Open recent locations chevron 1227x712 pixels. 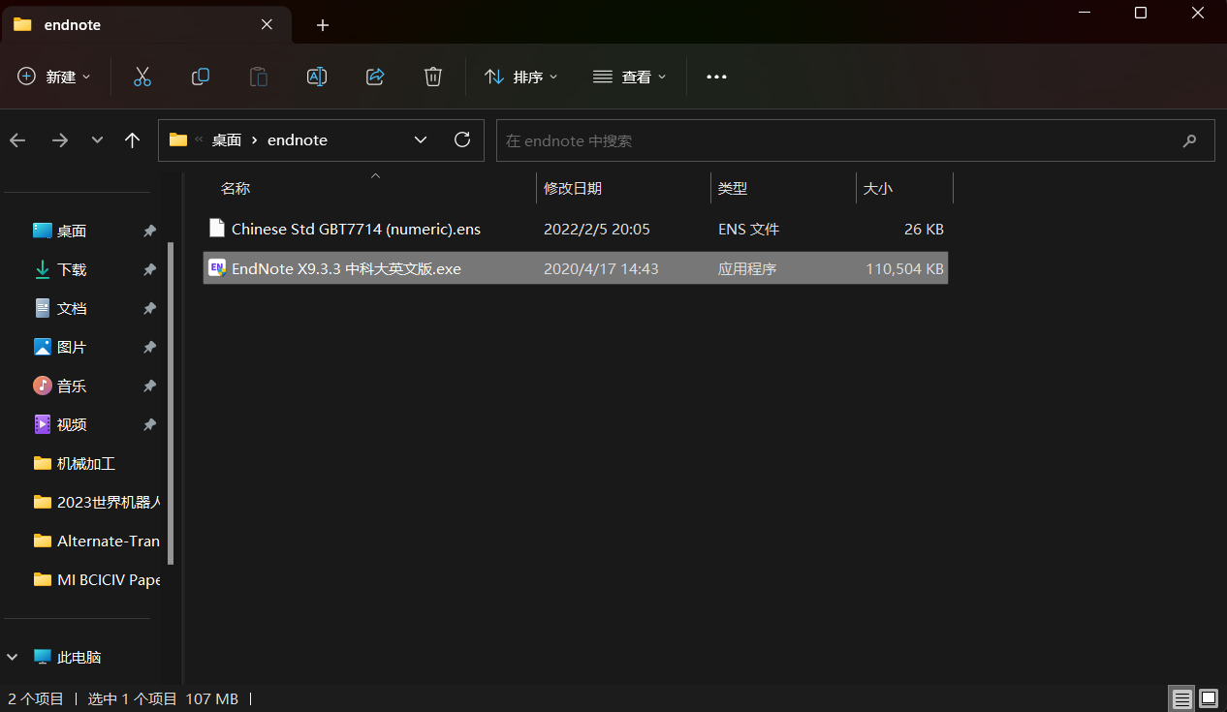click(97, 140)
